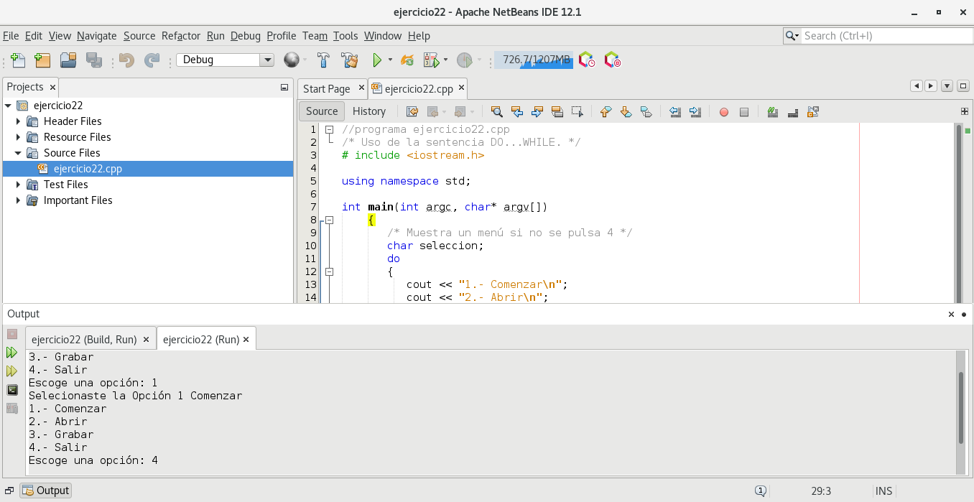Switch to the Start Page tab
The height and width of the screenshot is (502, 974).
coord(327,89)
